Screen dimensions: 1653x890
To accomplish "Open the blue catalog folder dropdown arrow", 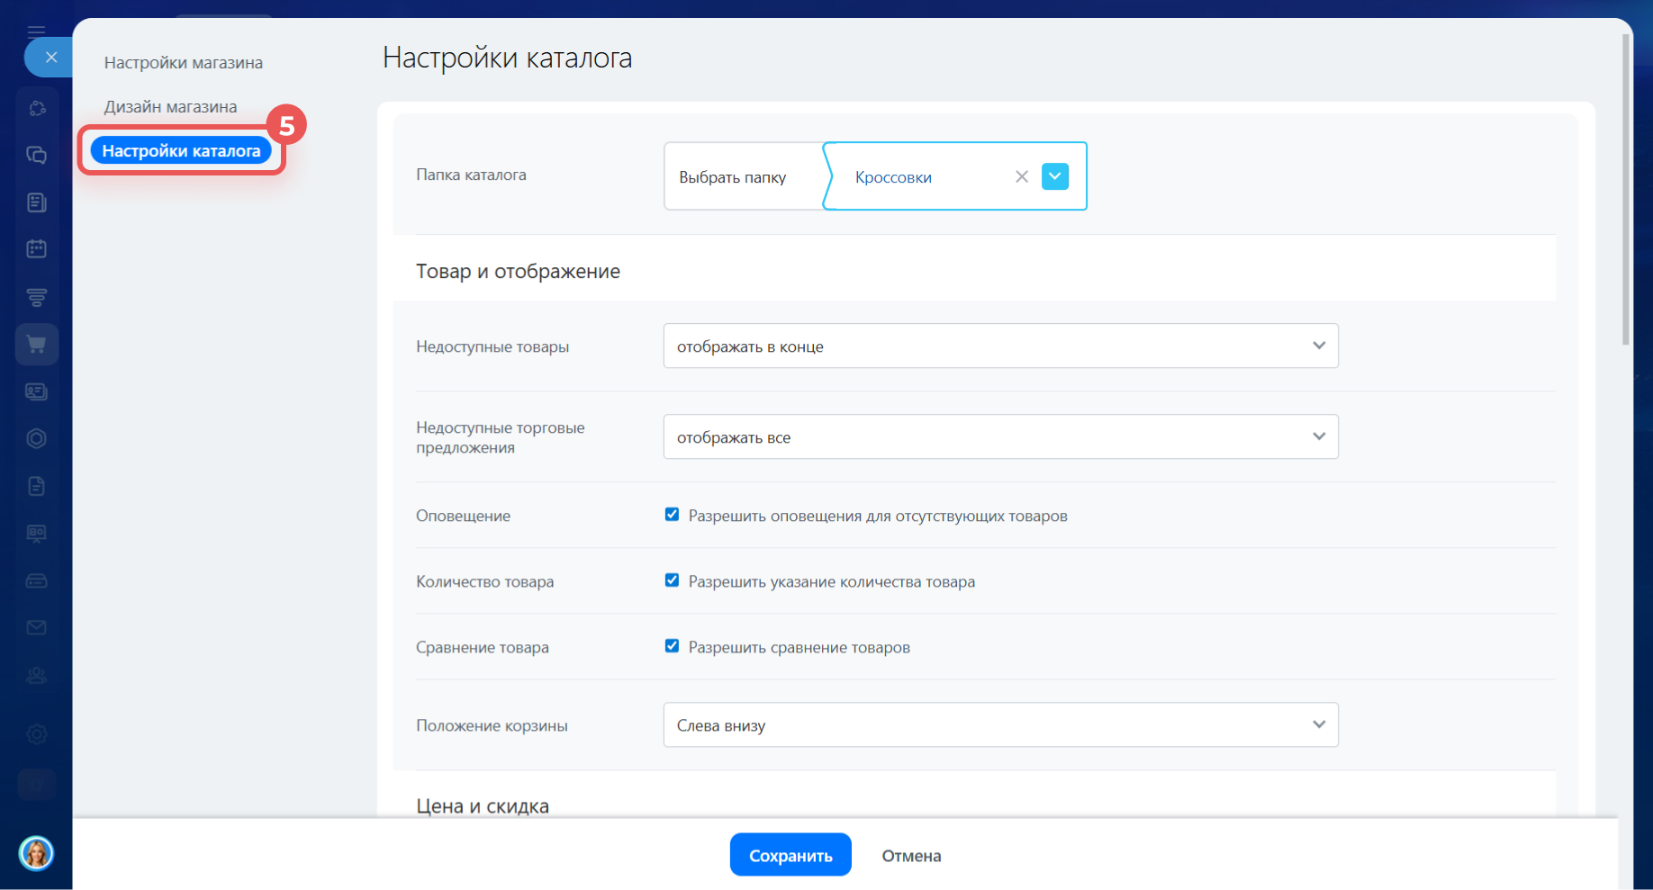I will point(1054,176).
